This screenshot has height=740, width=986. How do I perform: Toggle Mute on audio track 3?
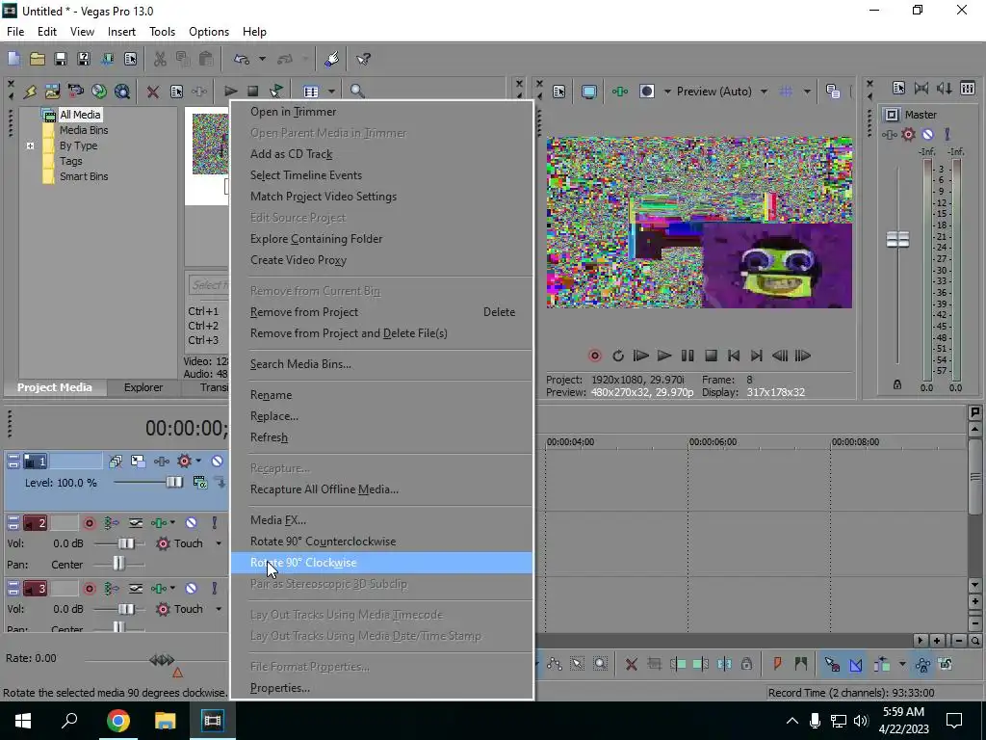point(192,589)
